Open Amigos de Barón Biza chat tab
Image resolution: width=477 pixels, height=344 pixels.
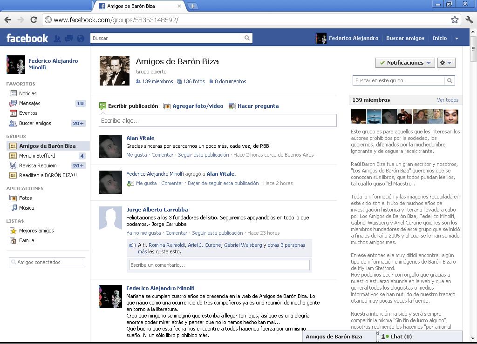(339, 337)
